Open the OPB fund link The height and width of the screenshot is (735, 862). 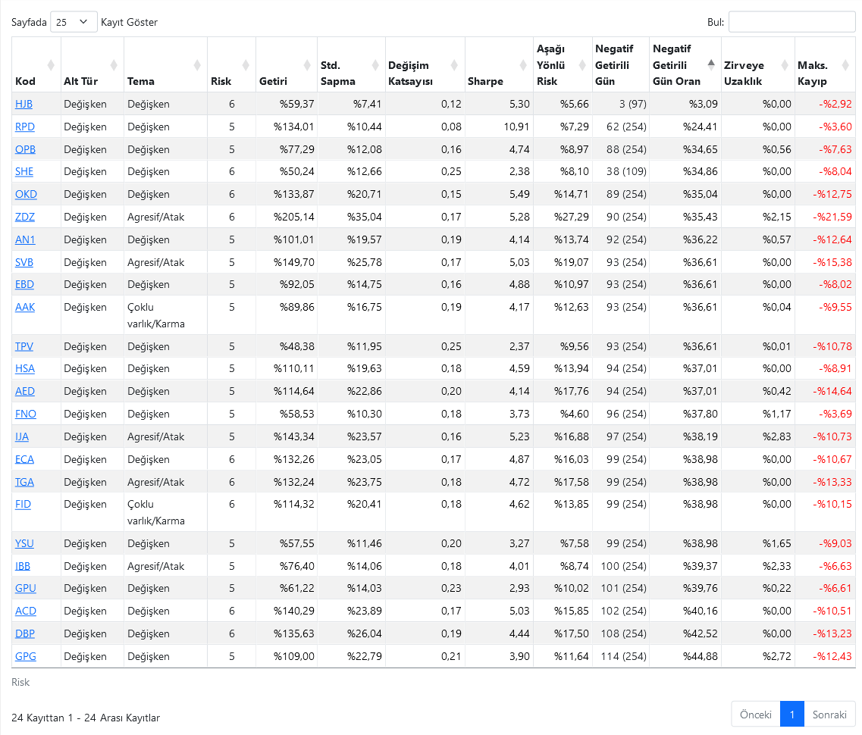coord(25,149)
